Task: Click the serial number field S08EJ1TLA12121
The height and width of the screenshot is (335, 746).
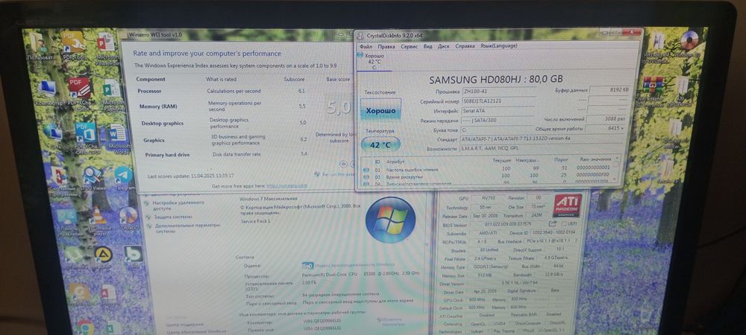Action: (x=497, y=101)
